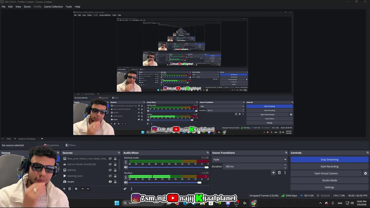Image resolution: width=370 pixels, height=208 pixels.
Task: Click the Mic/Aux volume slider
Action: click(168, 182)
